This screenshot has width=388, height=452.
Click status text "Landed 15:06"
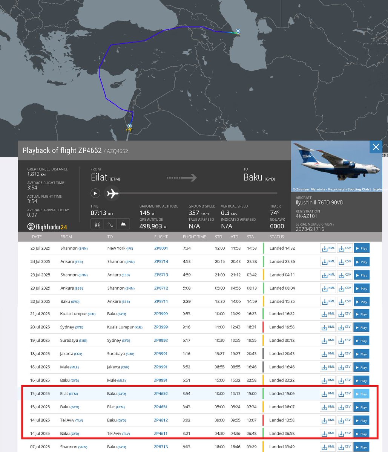pyautogui.click(x=282, y=394)
